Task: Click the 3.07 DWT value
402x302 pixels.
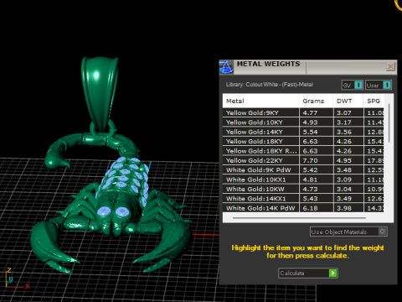Action: pos(344,113)
